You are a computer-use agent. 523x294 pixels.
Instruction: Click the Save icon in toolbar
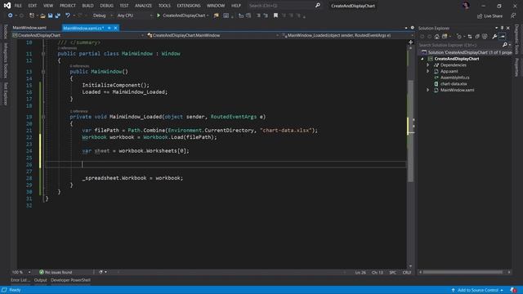tap(50, 16)
